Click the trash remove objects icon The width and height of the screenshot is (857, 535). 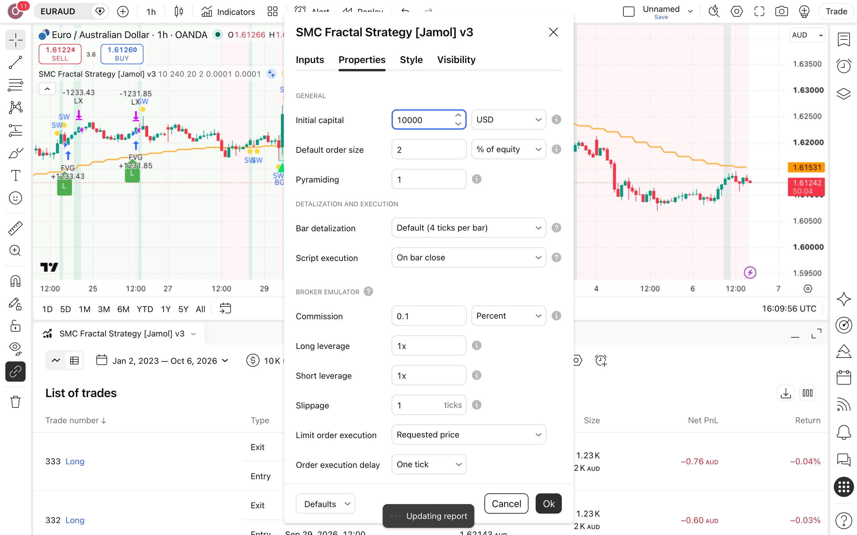tap(15, 402)
